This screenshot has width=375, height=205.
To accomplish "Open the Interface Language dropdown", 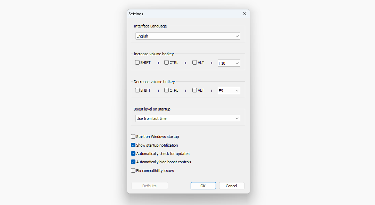I will [x=187, y=36].
